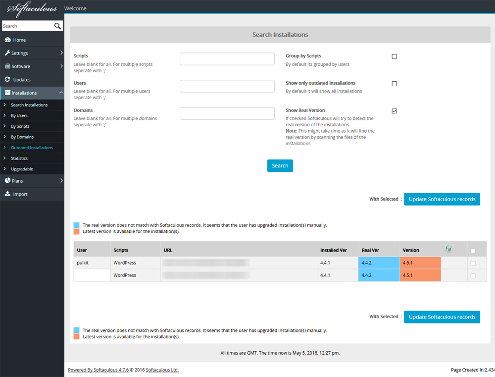Click the upper orange legend swatch
This screenshot has height=377, width=495.
(x=76, y=232)
